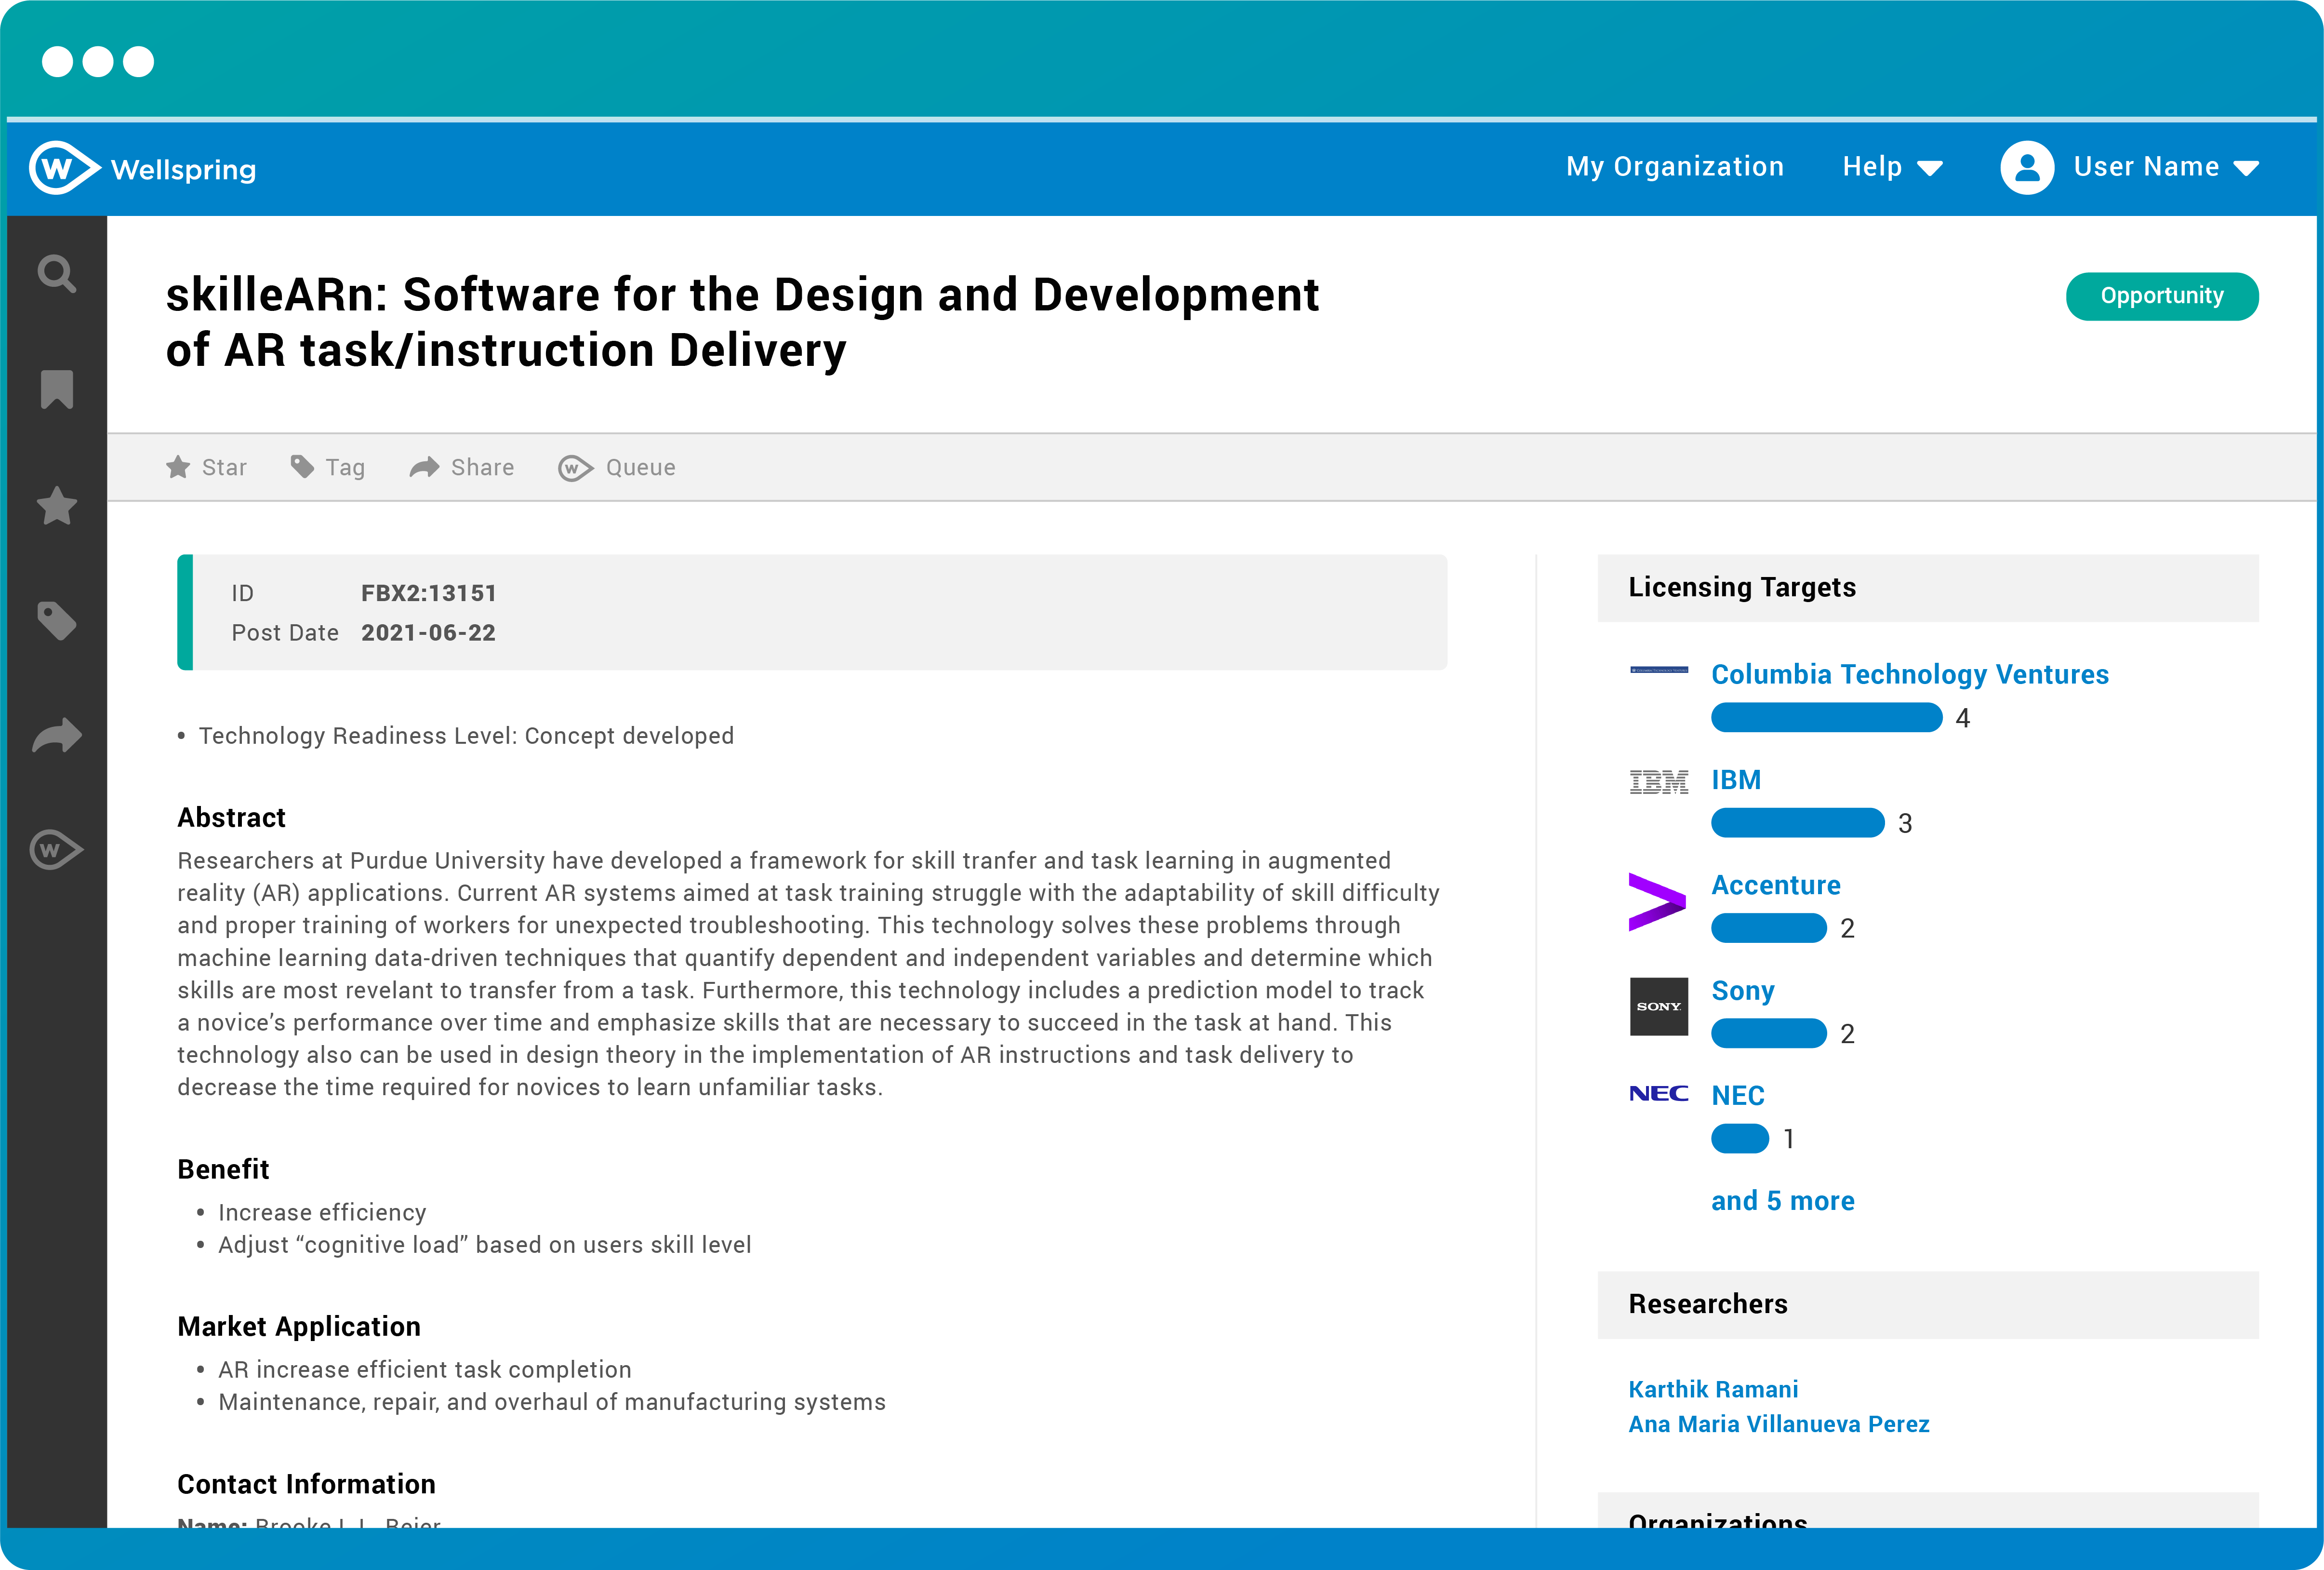The height and width of the screenshot is (1570, 2324).
Task: Star this opportunity in the toolbar
Action: [206, 467]
